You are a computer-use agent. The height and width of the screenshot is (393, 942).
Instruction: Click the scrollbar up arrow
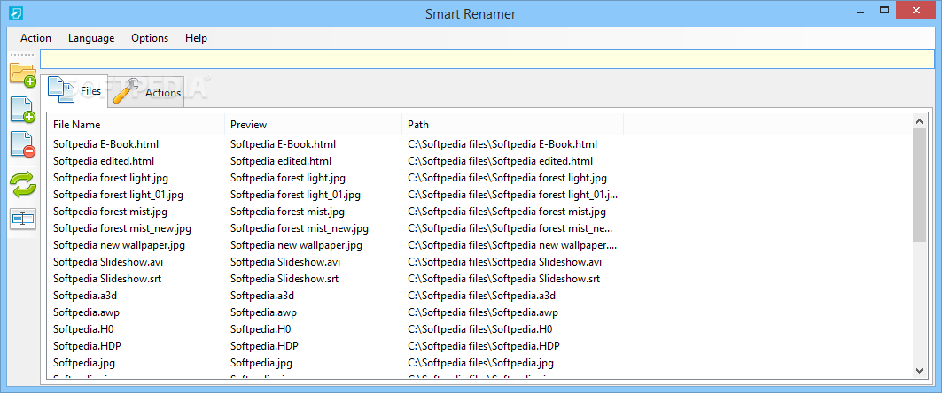click(x=919, y=121)
